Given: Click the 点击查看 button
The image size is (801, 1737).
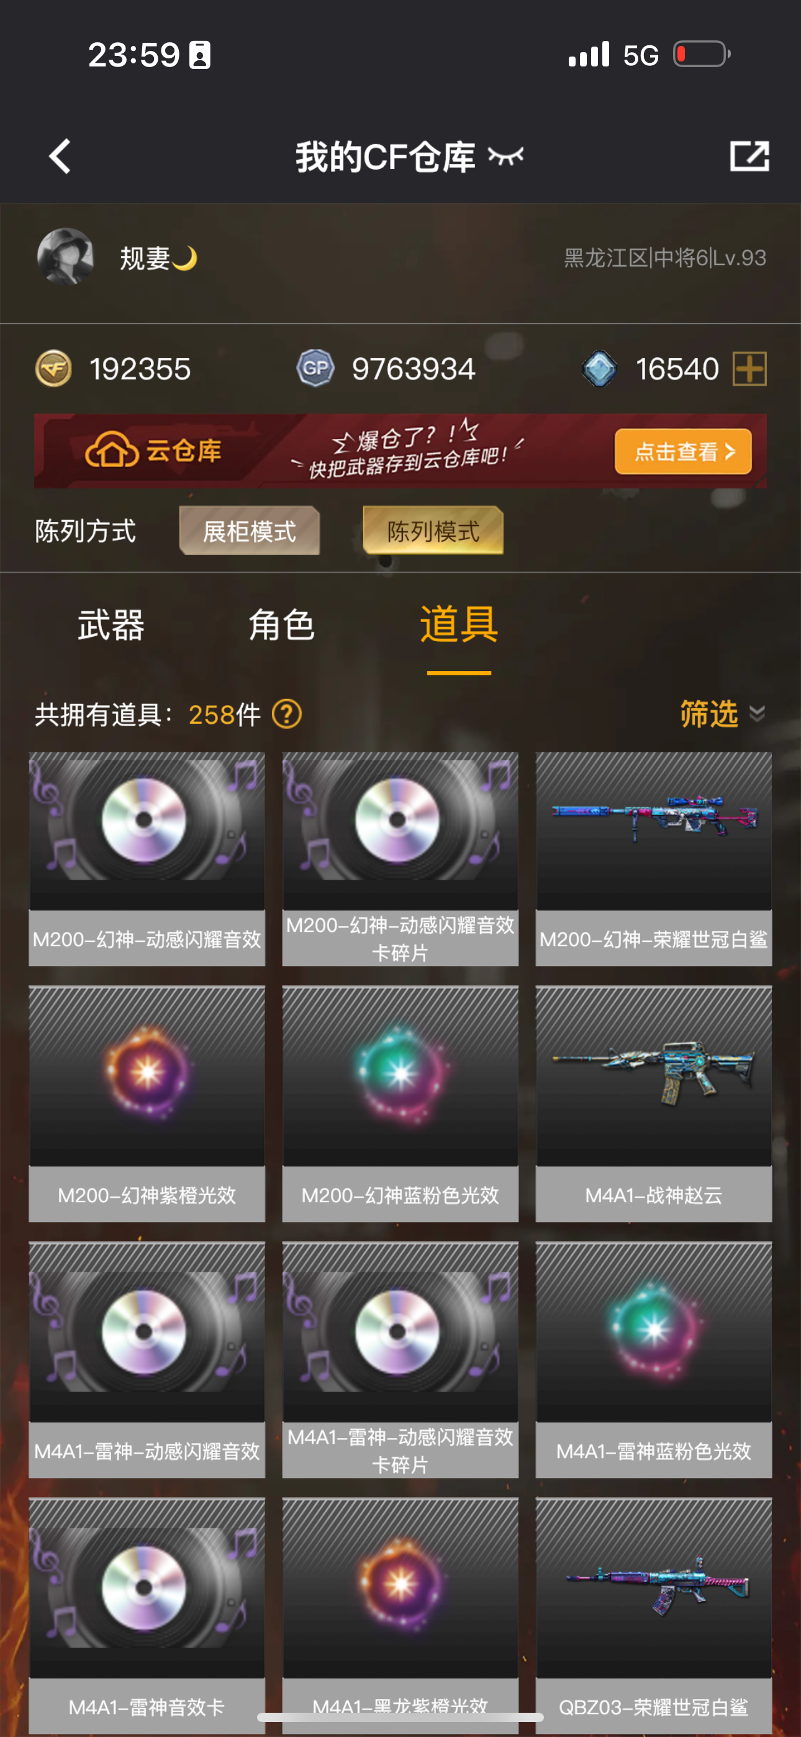Looking at the screenshot, I should [x=683, y=451].
